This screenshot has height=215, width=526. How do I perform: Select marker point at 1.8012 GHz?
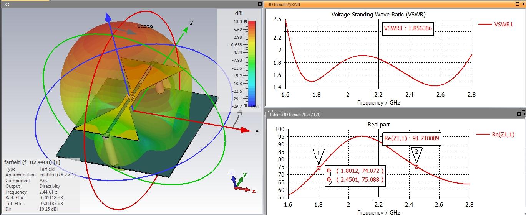pyautogui.click(x=319, y=168)
